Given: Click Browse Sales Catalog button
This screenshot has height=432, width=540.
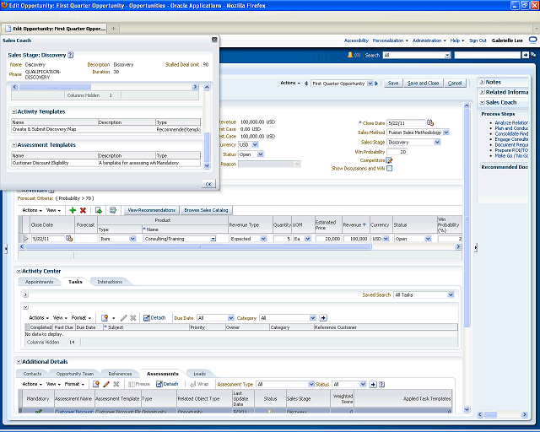Looking at the screenshot, I should tap(206, 210).
